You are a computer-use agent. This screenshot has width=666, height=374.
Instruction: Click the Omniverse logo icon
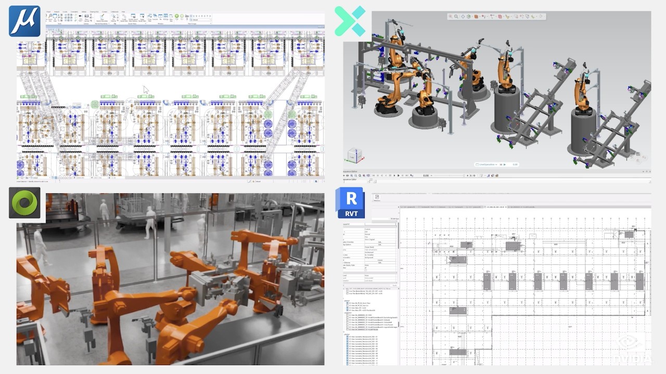tap(24, 203)
